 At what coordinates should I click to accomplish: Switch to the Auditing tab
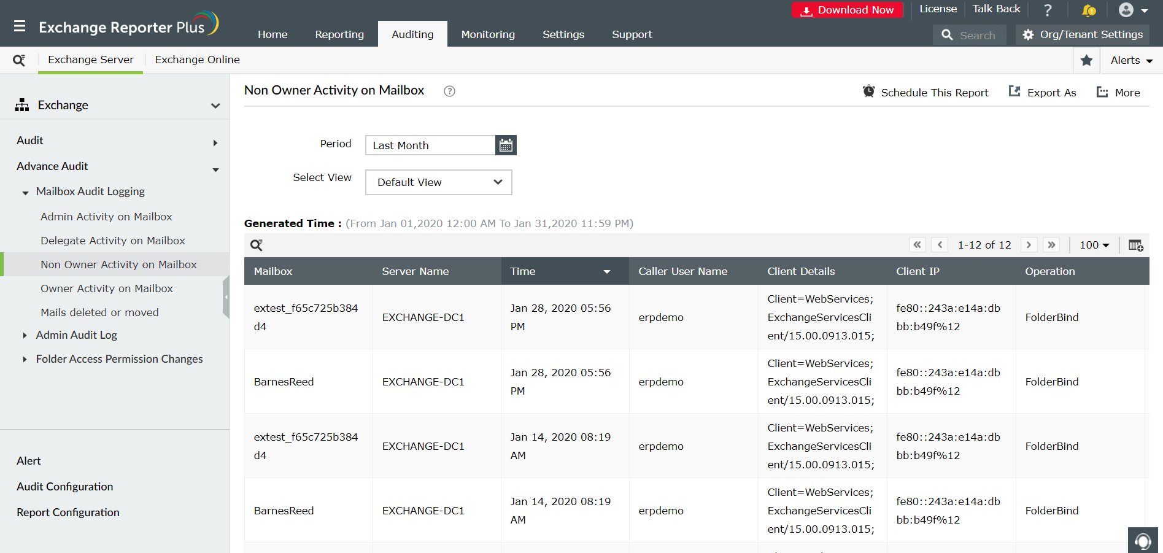412,34
